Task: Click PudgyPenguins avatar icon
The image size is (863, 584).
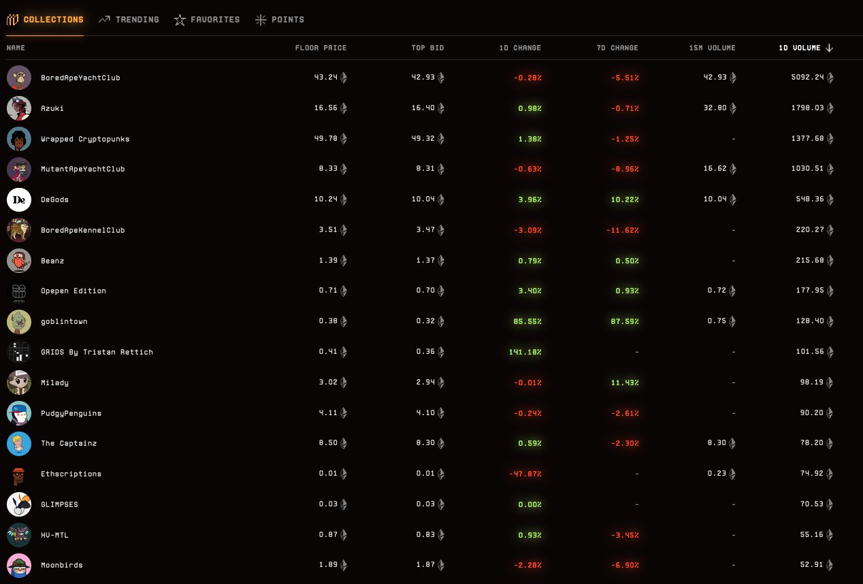Action: (19, 413)
